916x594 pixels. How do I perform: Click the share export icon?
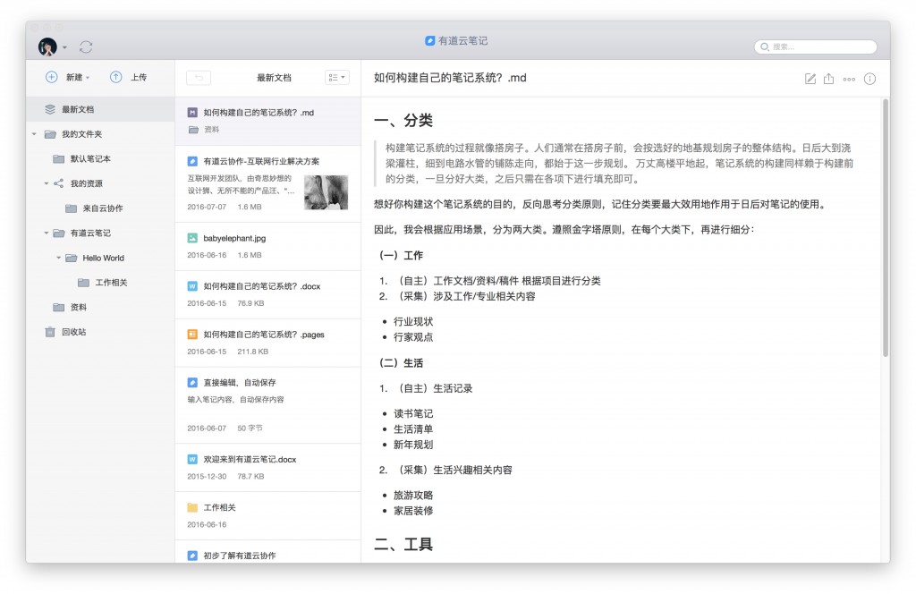point(829,79)
